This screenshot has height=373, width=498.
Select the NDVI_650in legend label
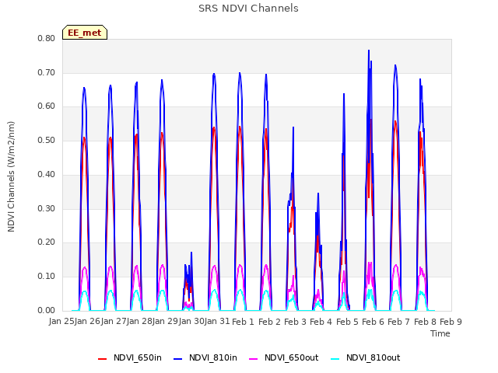click(x=138, y=357)
